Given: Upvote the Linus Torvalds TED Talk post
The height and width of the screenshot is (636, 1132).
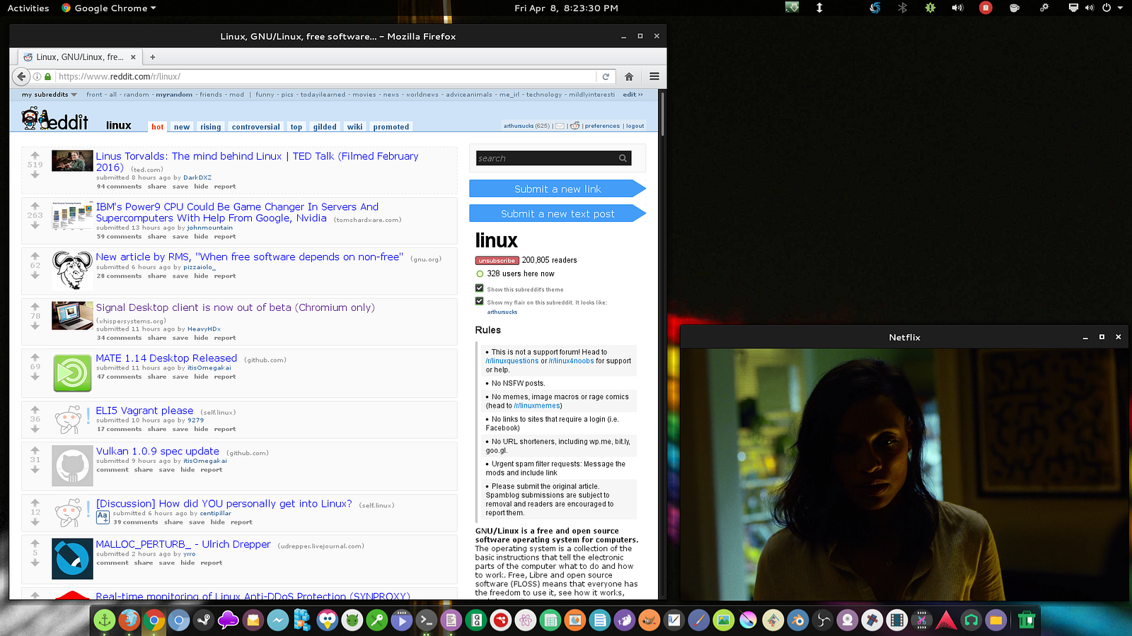Looking at the screenshot, I should (35, 155).
